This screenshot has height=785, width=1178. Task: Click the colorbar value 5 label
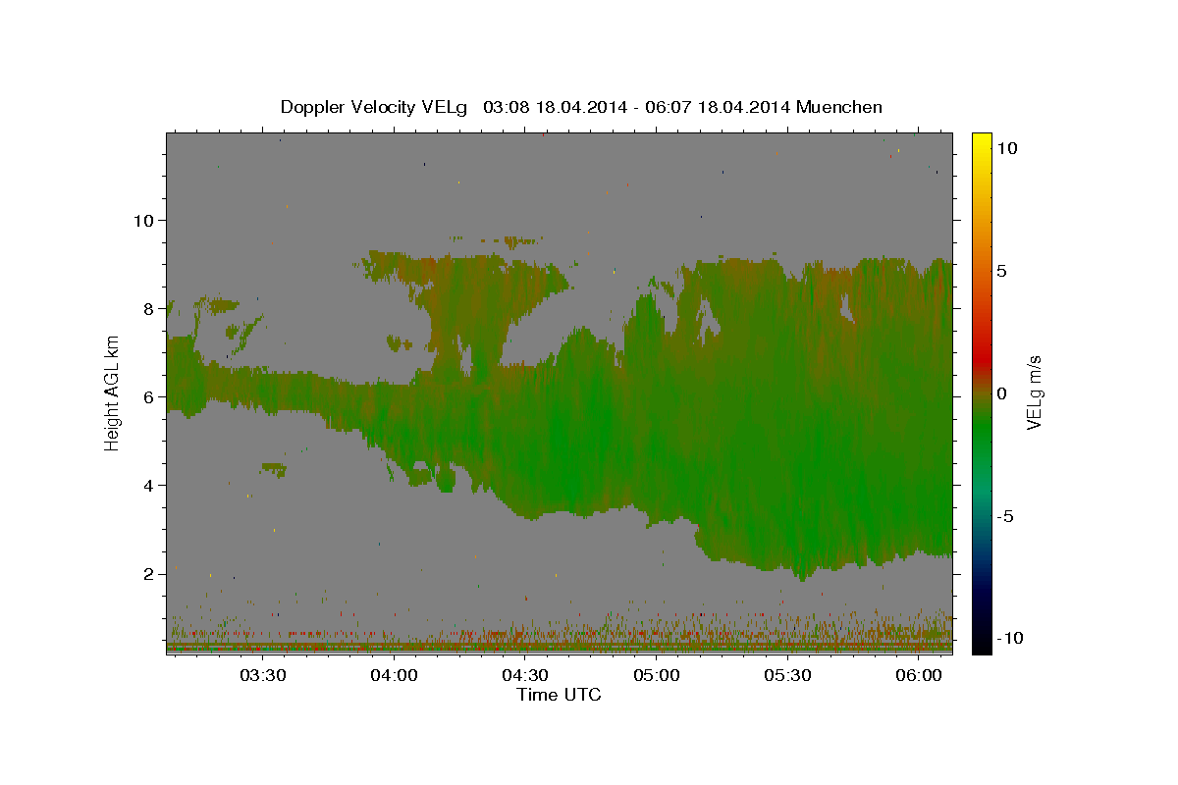click(1002, 271)
